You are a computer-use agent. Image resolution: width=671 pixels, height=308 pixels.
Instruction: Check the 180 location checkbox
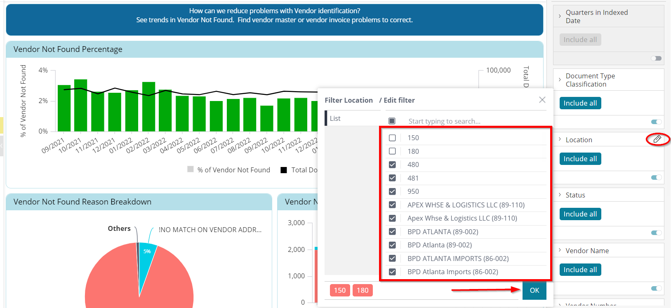pyautogui.click(x=392, y=151)
